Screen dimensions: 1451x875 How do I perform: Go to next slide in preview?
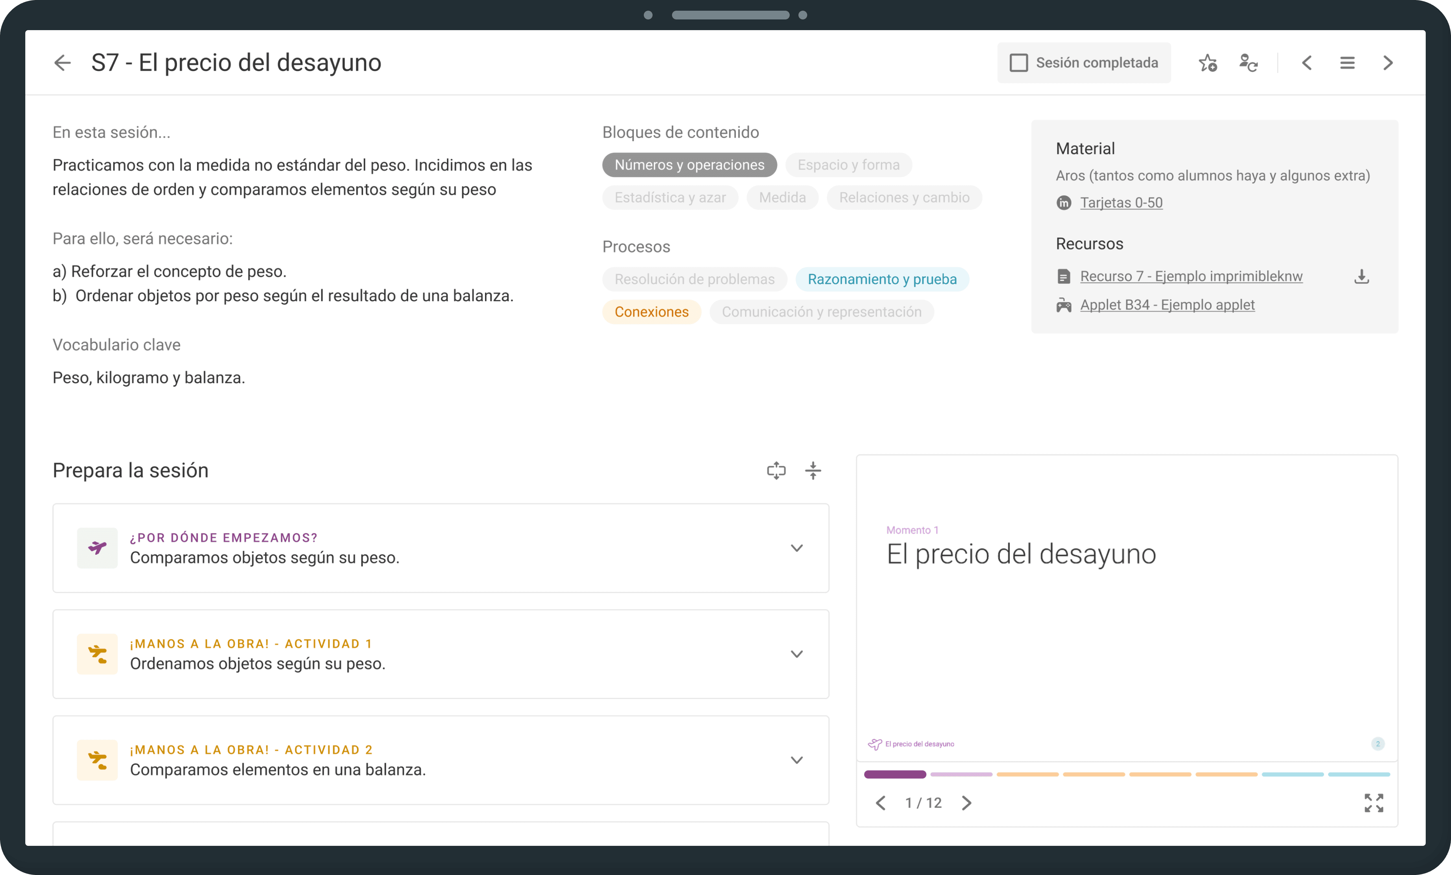[966, 803]
